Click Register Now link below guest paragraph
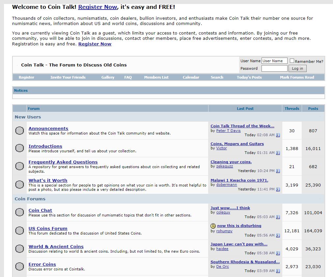 point(95,44)
